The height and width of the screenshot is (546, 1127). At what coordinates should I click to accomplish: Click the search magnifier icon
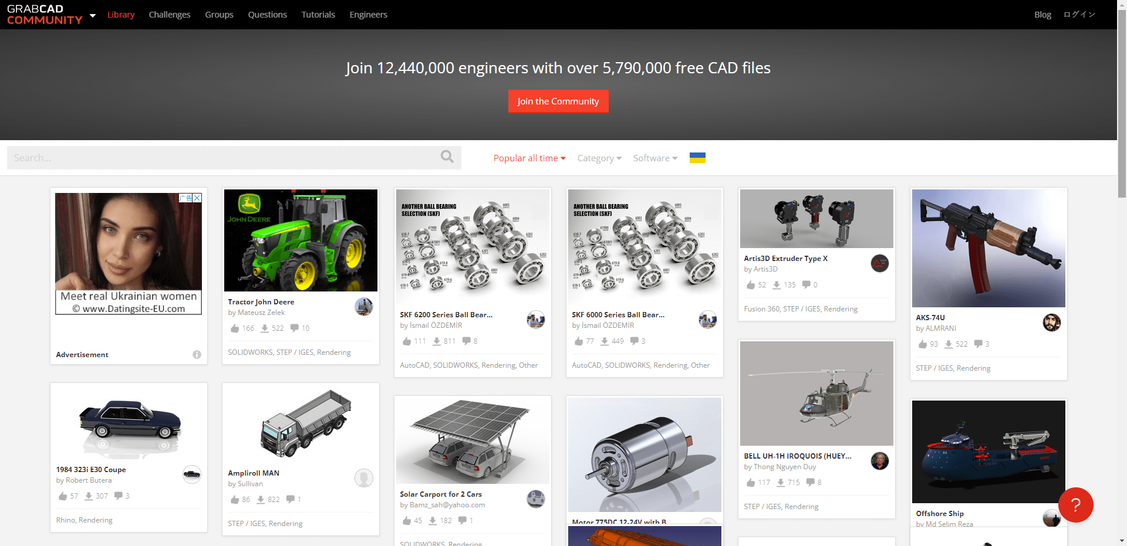[447, 157]
